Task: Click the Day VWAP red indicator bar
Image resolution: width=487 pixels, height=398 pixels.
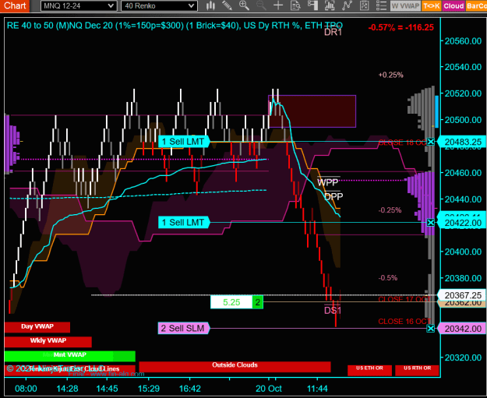Action: [x=37, y=327]
